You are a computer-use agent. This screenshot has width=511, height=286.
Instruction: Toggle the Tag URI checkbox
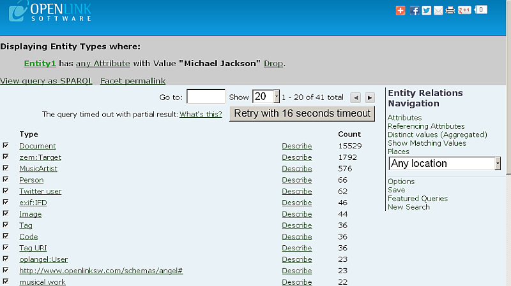pyautogui.click(x=6, y=247)
